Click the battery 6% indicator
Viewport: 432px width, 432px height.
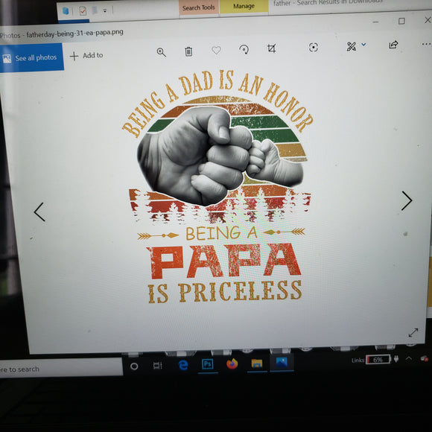click(x=378, y=360)
